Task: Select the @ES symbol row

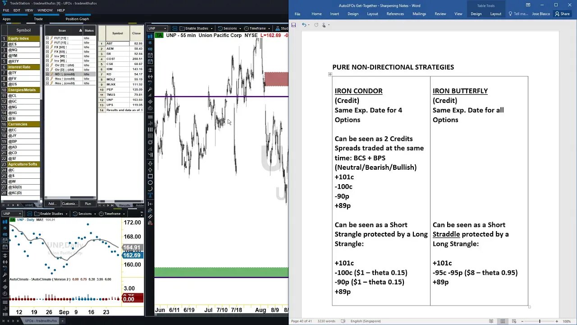Action: 21,44
